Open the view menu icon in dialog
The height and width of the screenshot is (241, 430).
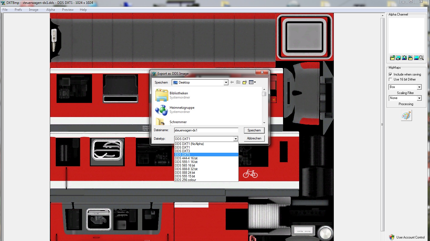(x=252, y=82)
